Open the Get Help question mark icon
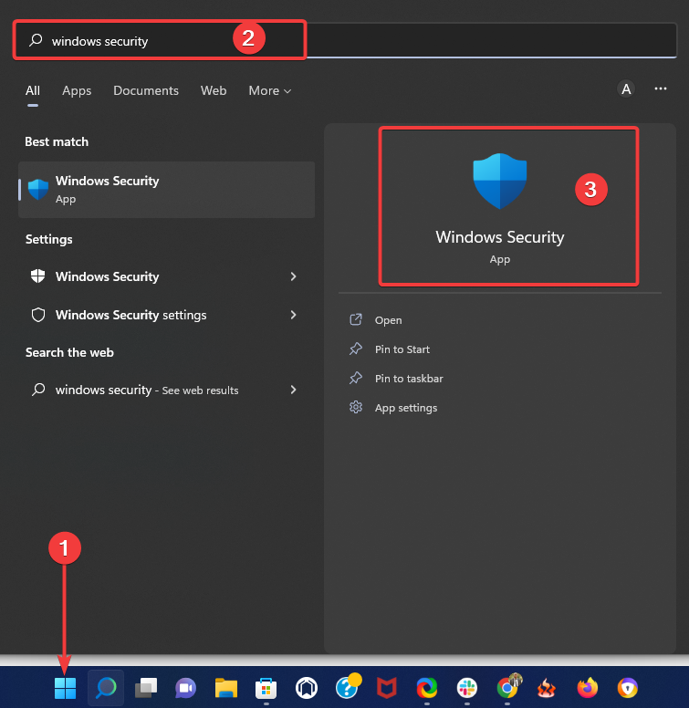This screenshot has height=708, width=689. pos(349,686)
